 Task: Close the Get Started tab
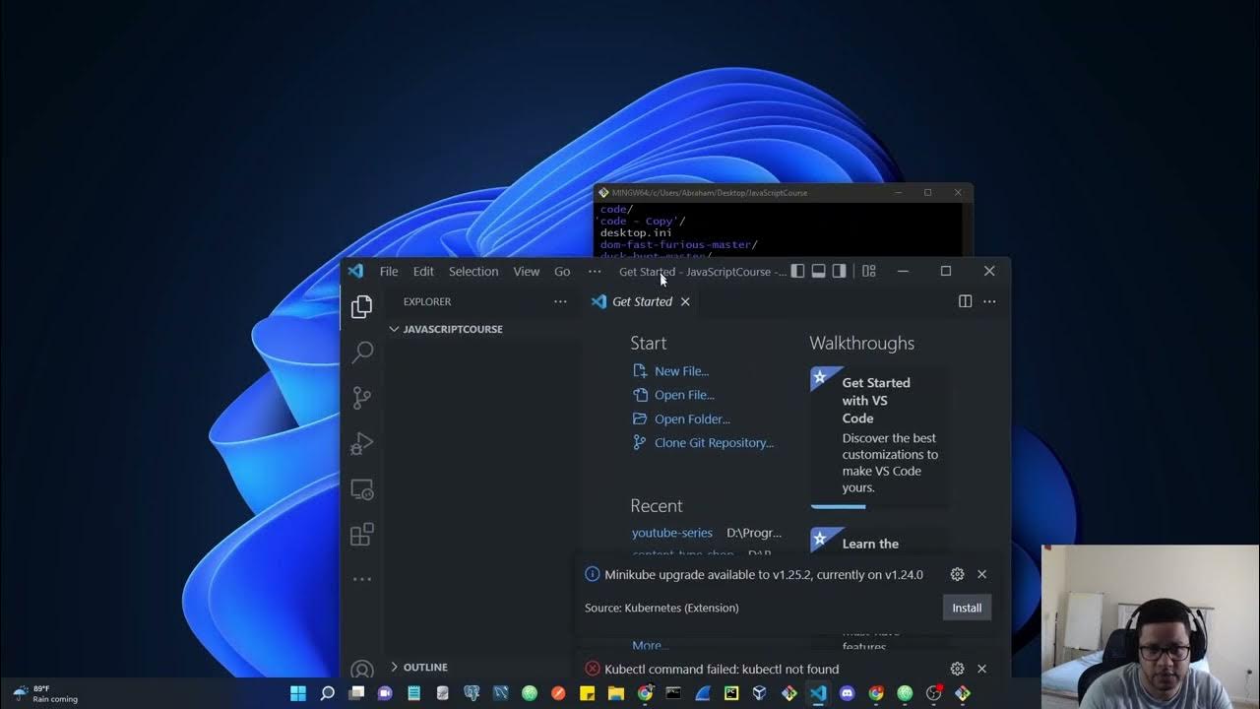click(685, 301)
